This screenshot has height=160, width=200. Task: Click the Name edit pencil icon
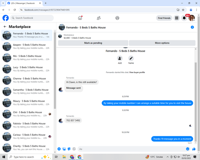tap(131, 58)
